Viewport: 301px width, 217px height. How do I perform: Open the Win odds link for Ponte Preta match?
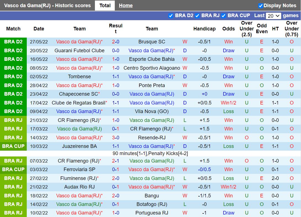(228, 85)
